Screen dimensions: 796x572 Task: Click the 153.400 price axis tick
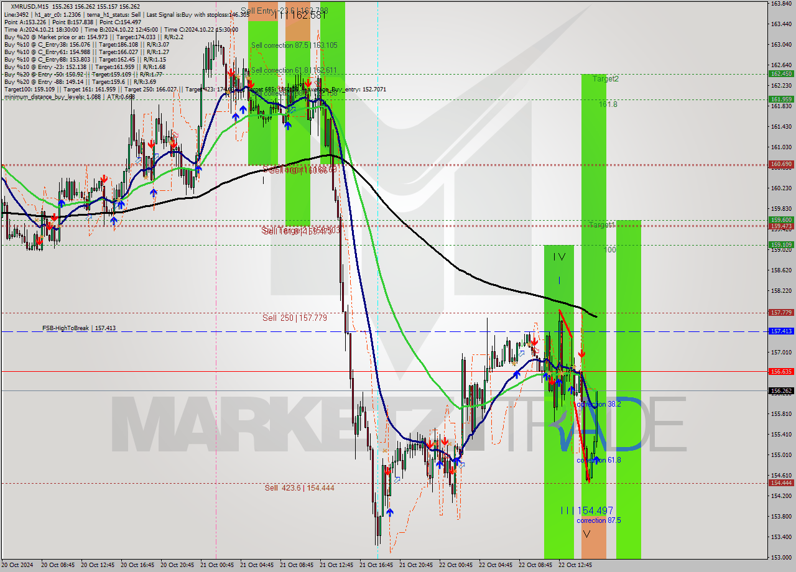(781, 537)
